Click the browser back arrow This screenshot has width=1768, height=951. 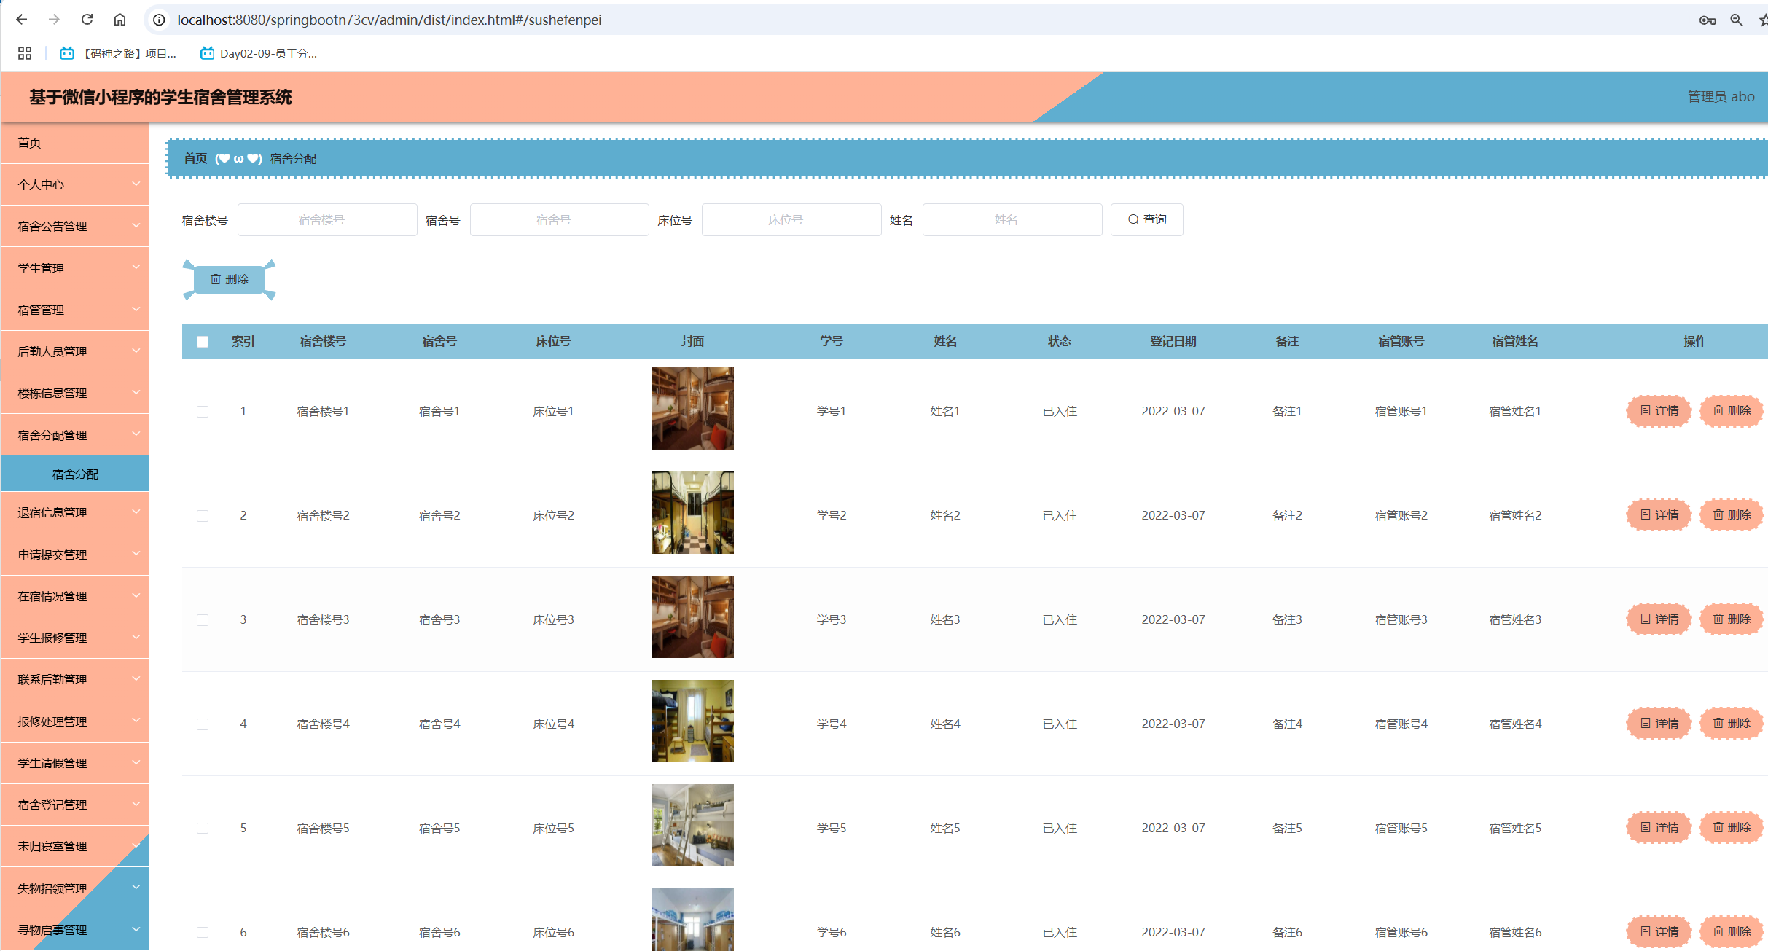point(22,20)
